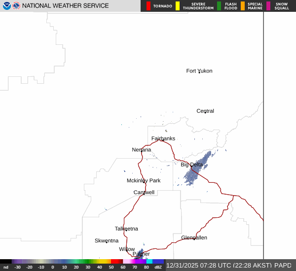This screenshot has width=296, height=271.
Task: Click the National Weather Service title text
Action: click(x=66, y=6)
